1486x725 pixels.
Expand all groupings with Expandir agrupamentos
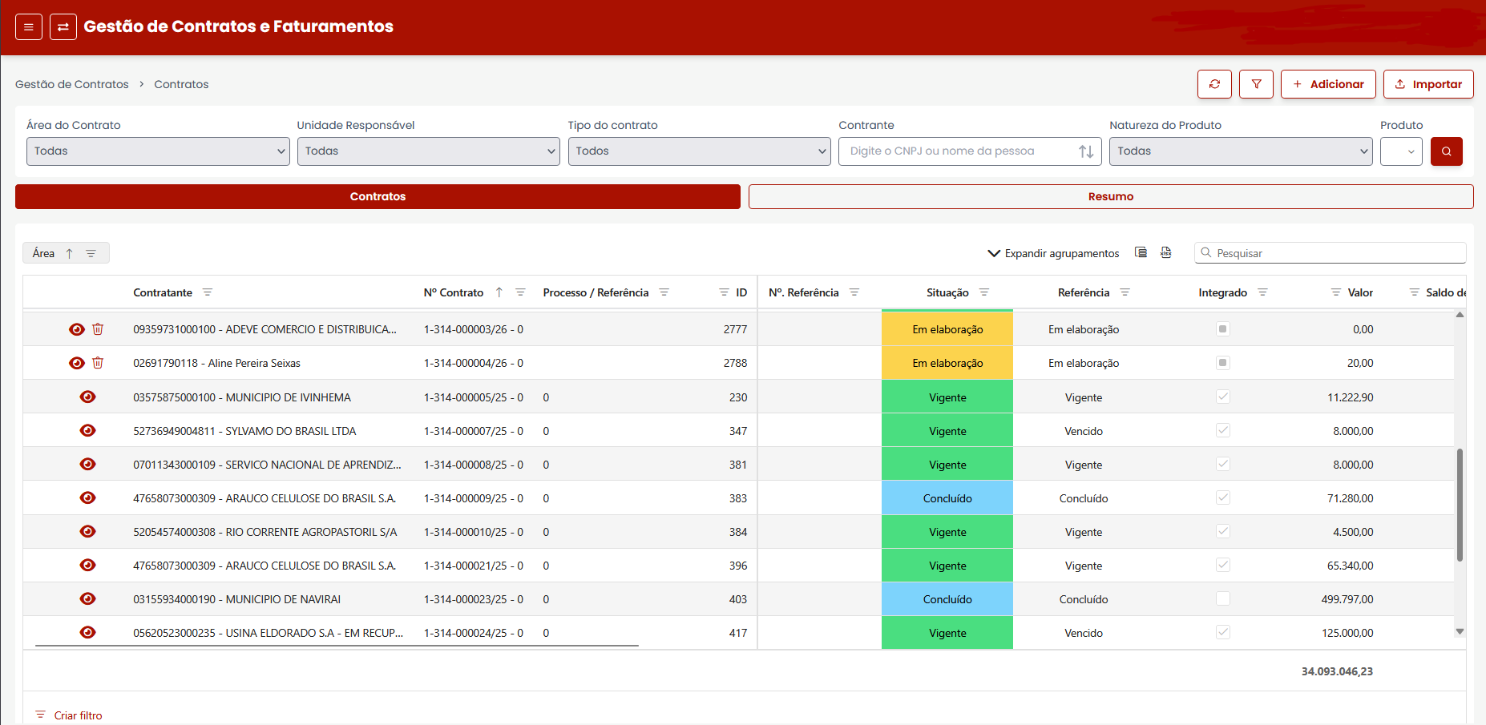tap(1053, 253)
